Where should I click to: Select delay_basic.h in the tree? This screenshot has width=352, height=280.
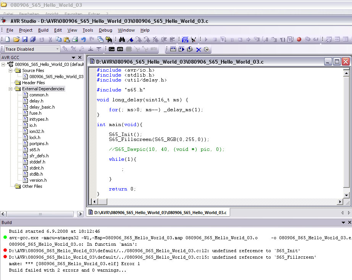42,107
